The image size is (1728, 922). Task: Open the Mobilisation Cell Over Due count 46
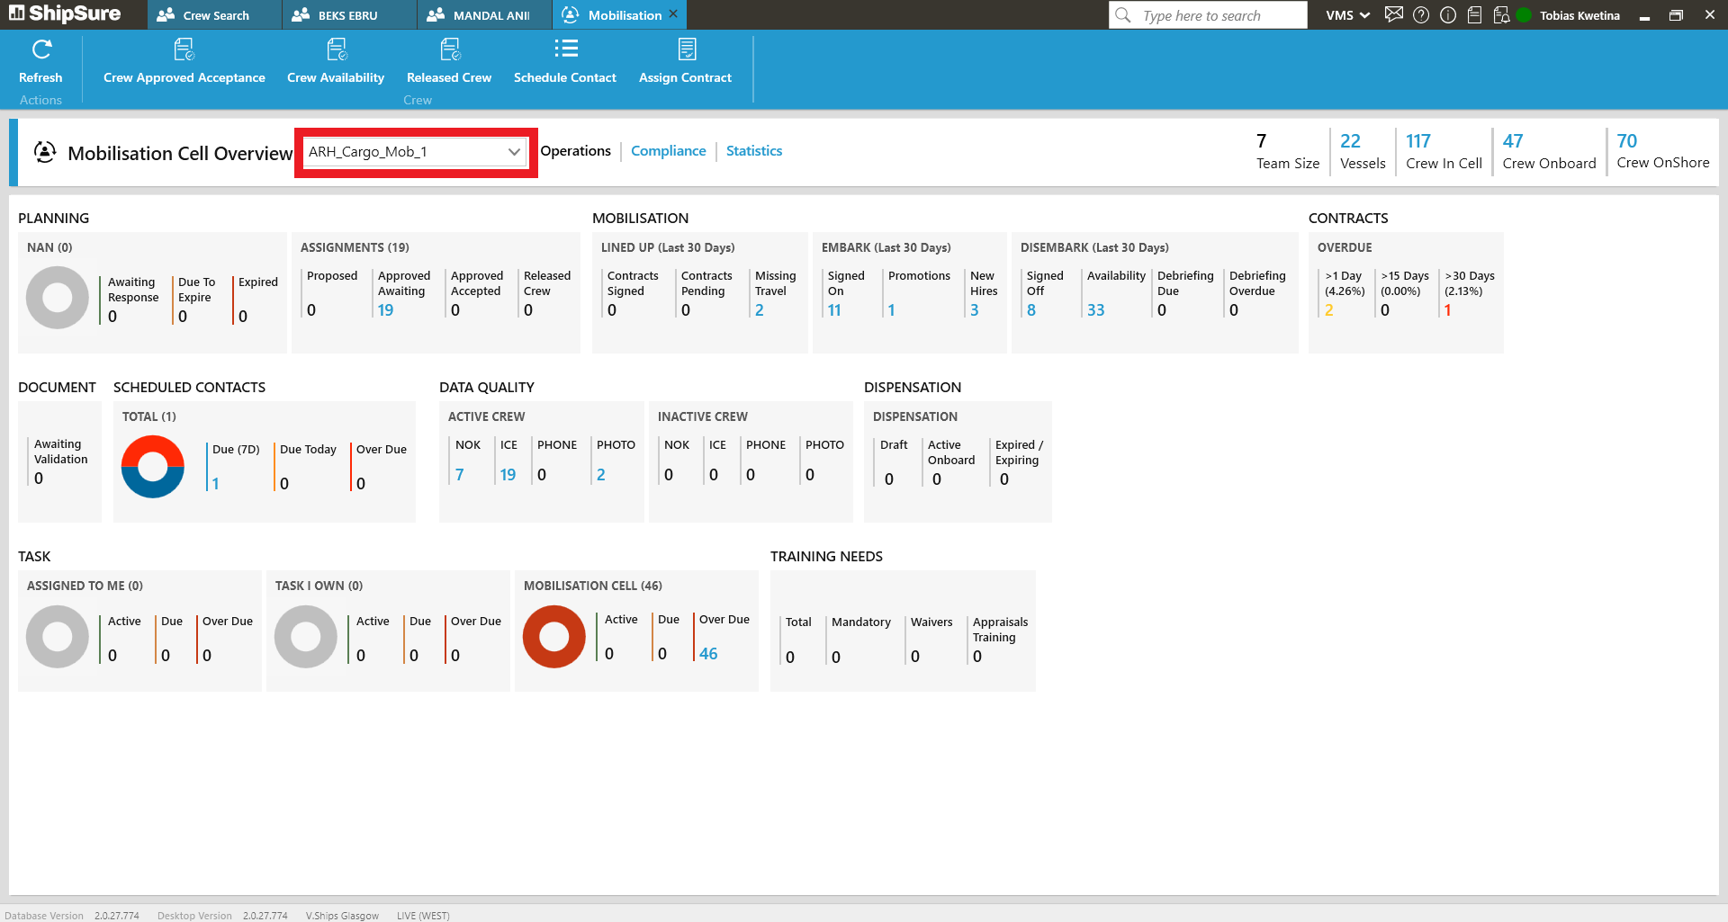coord(708,654)
